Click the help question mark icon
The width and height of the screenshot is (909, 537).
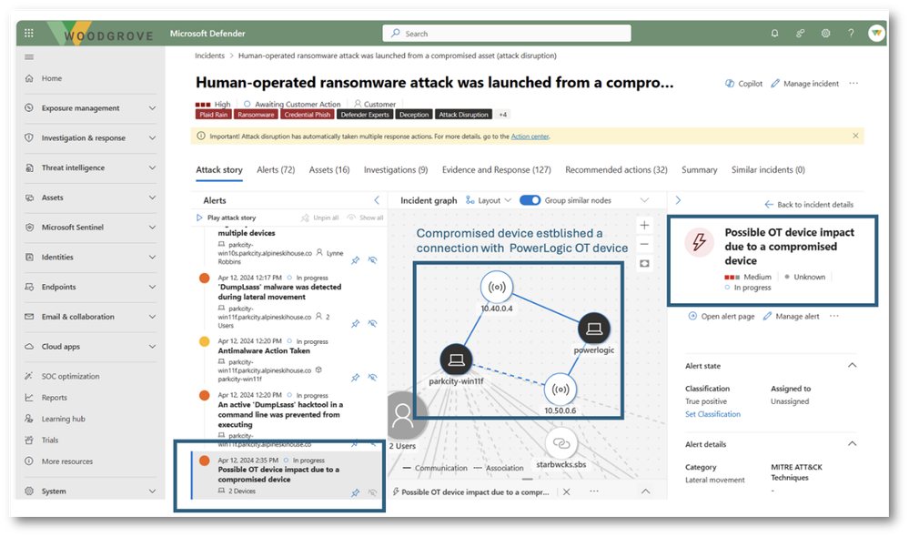pos(851,34)
